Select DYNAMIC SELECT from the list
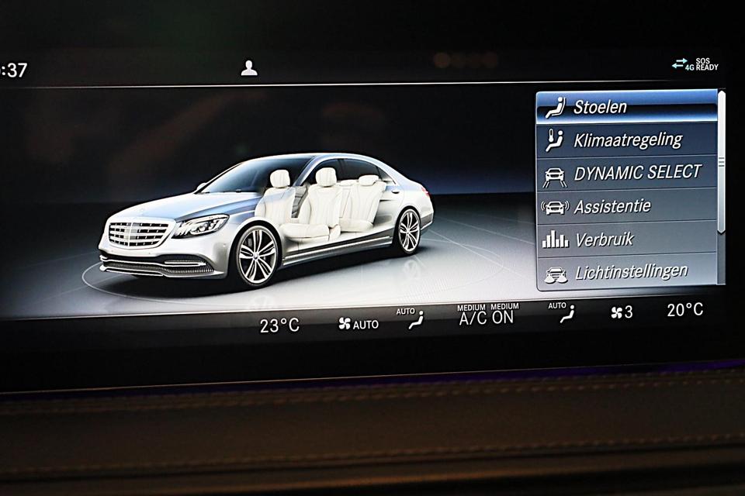The height and width of the screenshot is (496, 745). pos(636,173)
